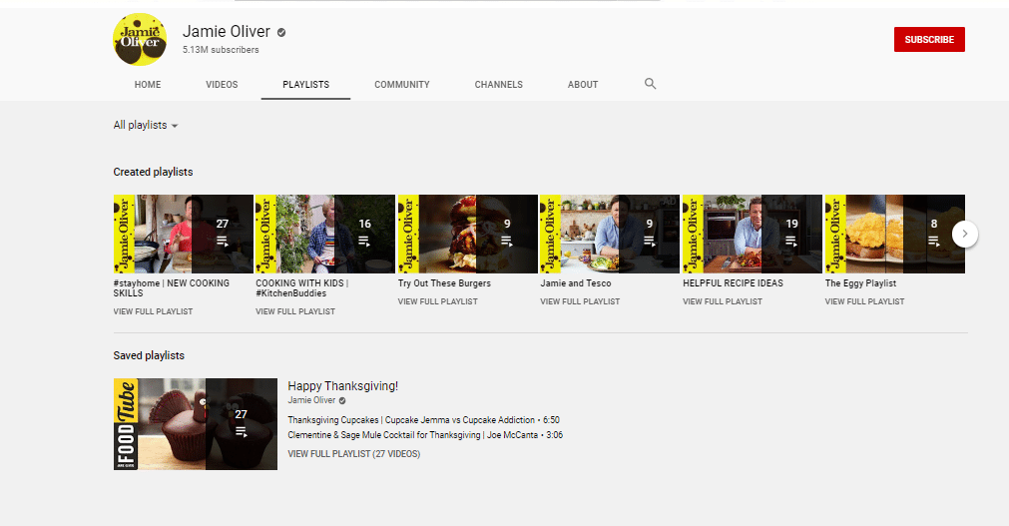Click the red SUBSCRIBE button

pos(929,39)
